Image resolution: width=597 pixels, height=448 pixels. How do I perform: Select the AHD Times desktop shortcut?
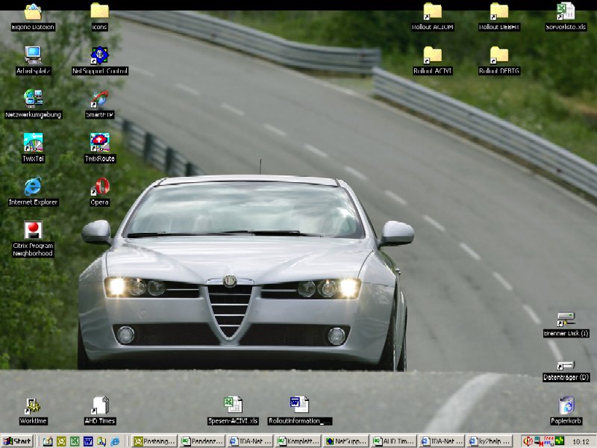click(x=99, y=406)
